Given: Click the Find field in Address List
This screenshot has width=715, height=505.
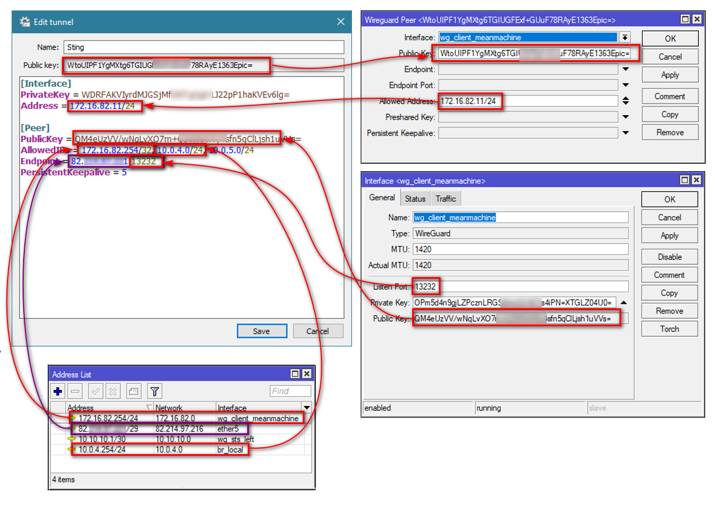Looking at the screenshot, I should [x=290, y=392].
